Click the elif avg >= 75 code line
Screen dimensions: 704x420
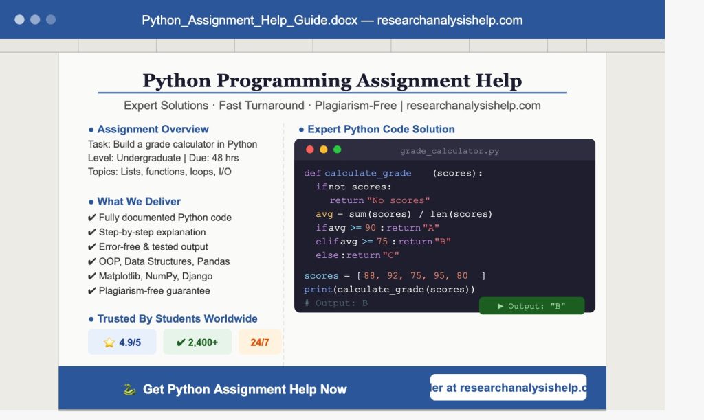[384, 242]
